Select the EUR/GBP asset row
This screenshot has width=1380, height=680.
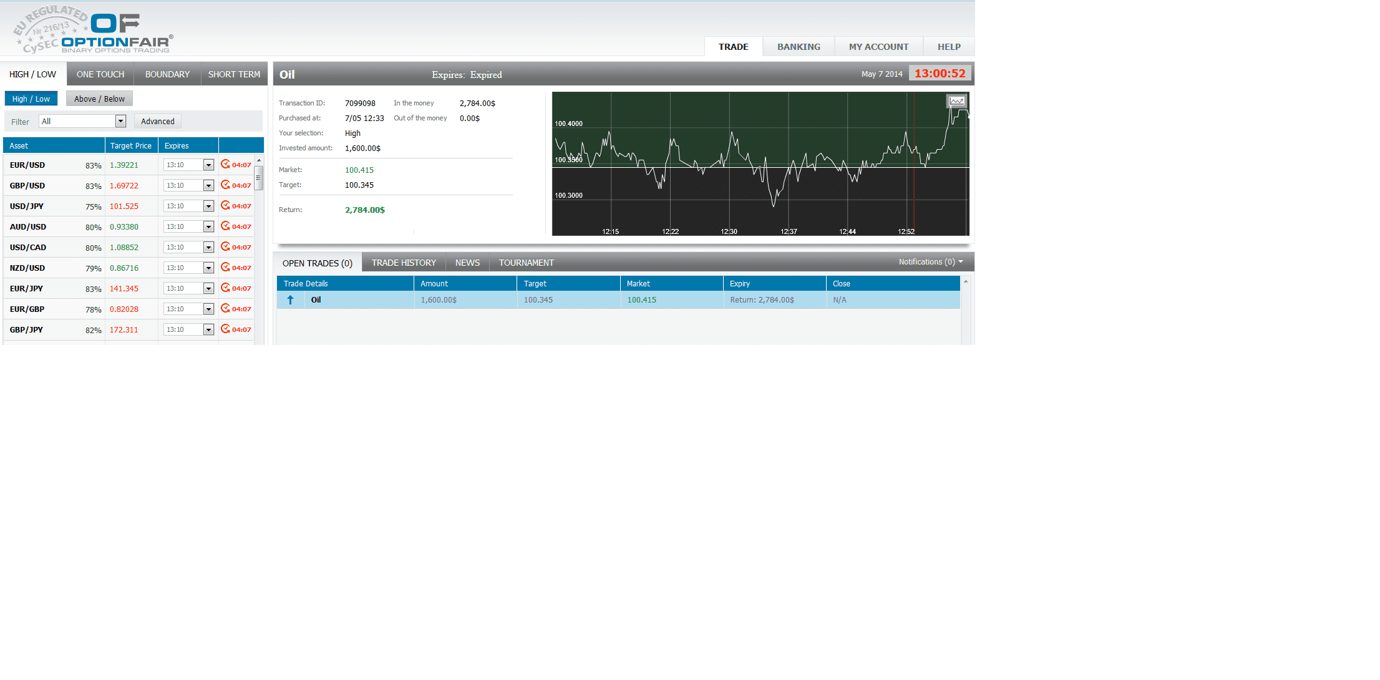click(x=27, y=309)
